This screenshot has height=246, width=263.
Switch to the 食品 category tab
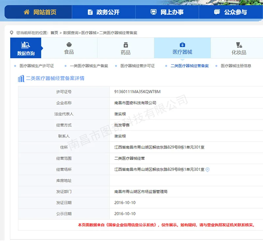tap(69, 48)
